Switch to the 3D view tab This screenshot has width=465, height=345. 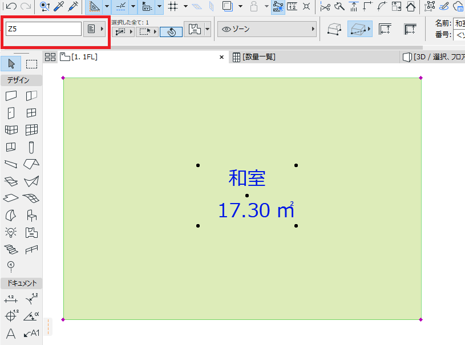tap(434, 57)
